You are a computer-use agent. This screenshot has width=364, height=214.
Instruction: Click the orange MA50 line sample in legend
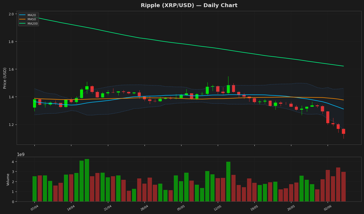[22, 19]
